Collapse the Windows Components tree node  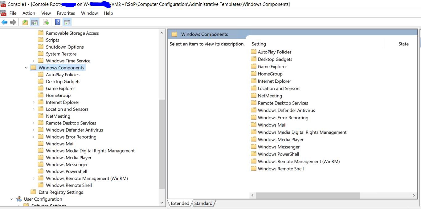(26, 68)
